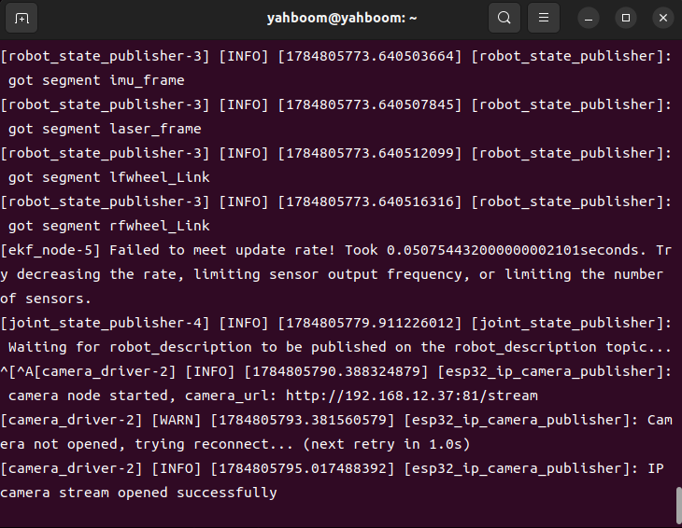Click the text 'got segment imu_frame'
The width and height of the screenshot is (682, 528).
tap(96, 80)
